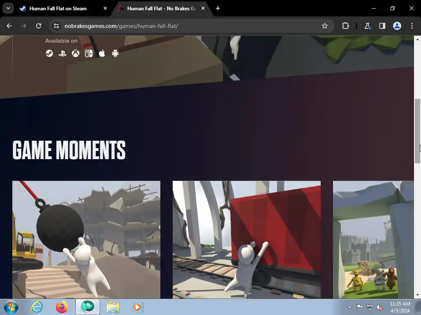Switch to Human Fall Flat on Steam tab

[63, 9]
